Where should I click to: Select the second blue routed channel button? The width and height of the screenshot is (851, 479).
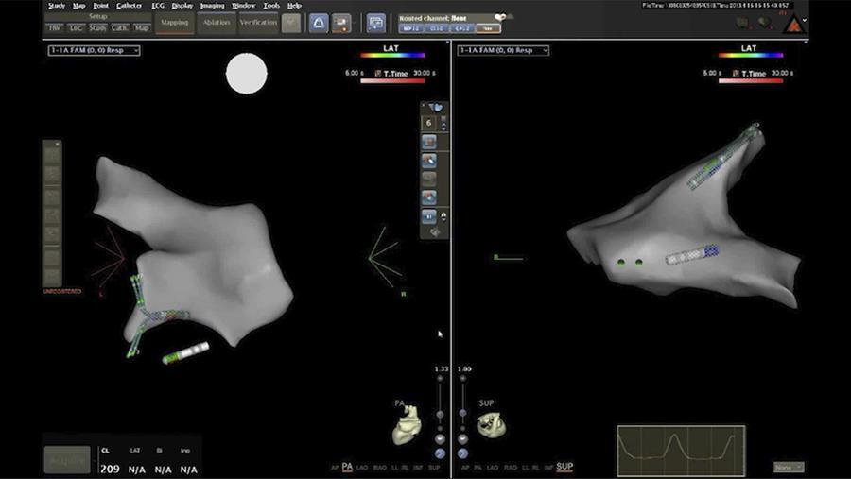pyautogui.click(x=436, y=28)
